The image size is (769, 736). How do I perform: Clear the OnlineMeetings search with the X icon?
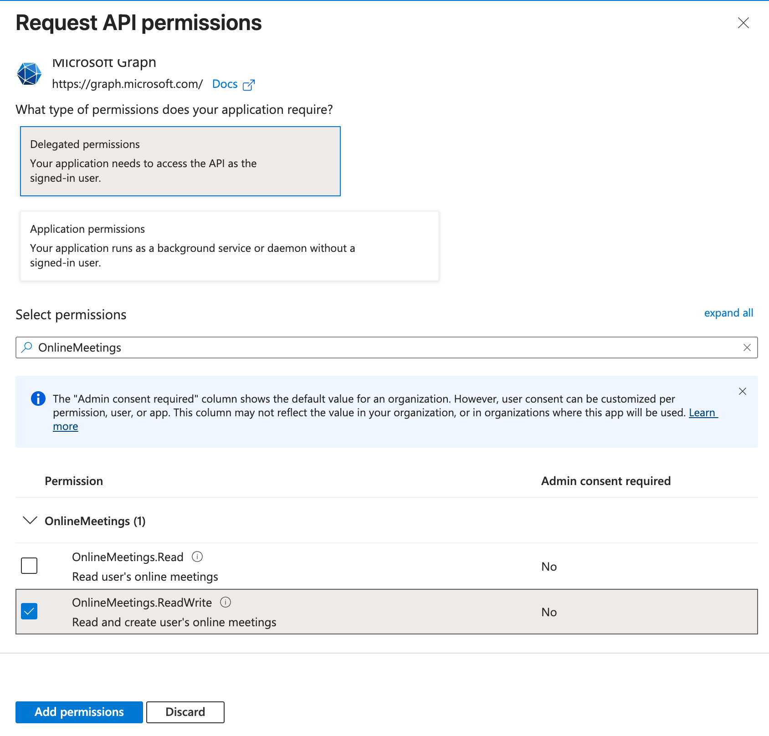coord(747,348)
